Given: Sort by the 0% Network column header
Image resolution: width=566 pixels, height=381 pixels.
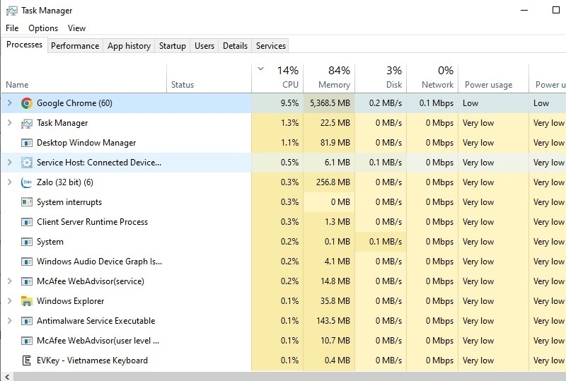Looking at the screenshot, I should tap(432, 78).
